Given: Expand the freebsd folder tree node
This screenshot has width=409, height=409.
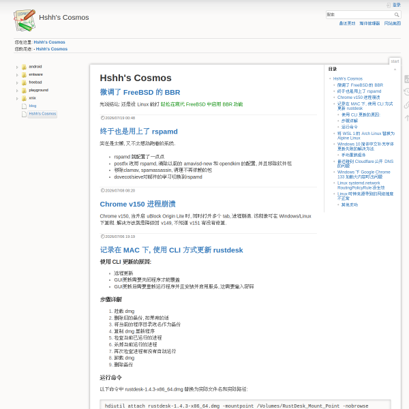Looking at the screenshot, I should (x=17, y=82).
